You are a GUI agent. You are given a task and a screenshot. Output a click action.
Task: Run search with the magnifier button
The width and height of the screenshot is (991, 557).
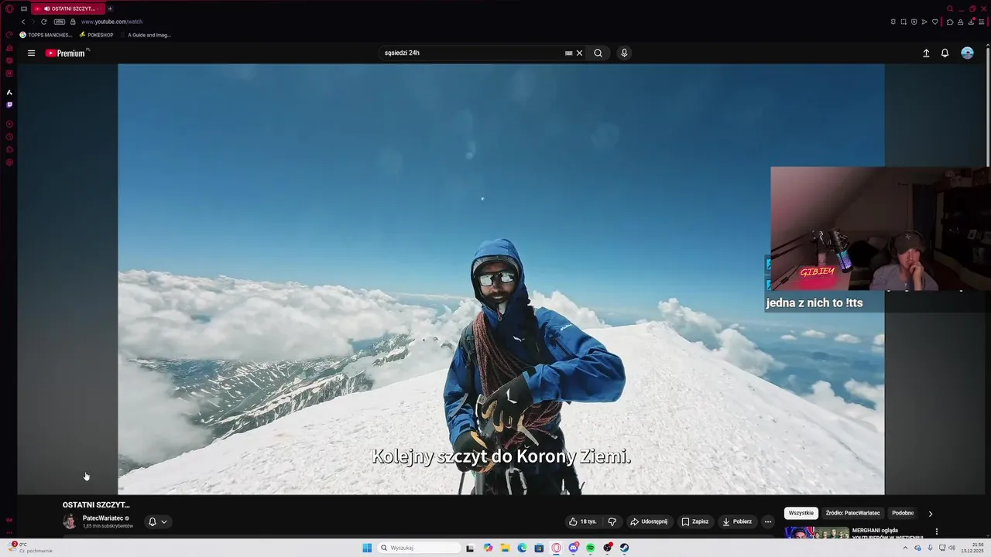(598, 53)
